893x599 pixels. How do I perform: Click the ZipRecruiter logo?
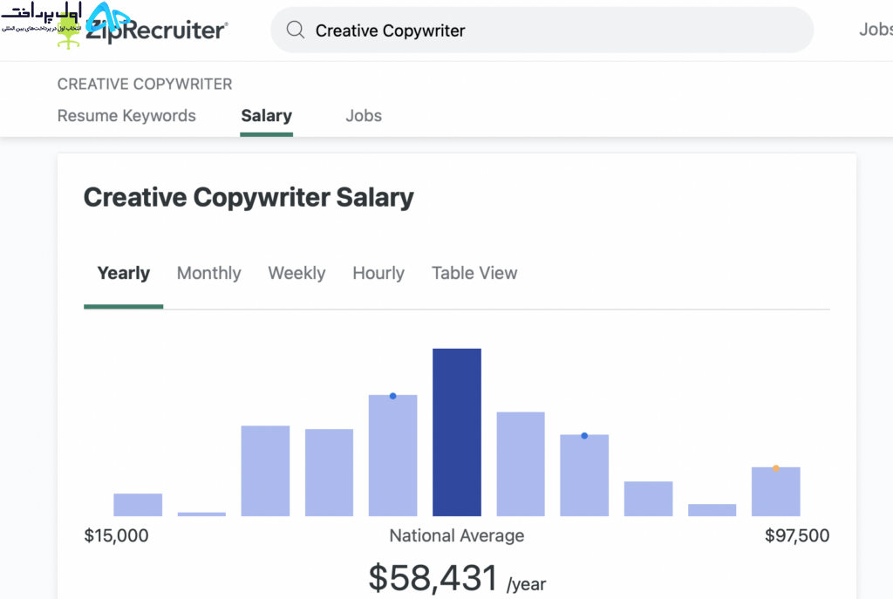pyautogui.click(x=157, y=29)
